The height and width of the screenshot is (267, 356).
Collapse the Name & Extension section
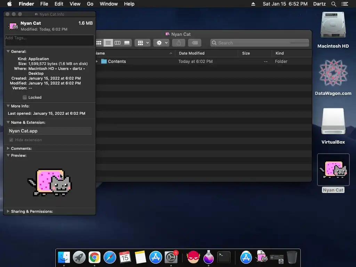(x=8, y=122)
